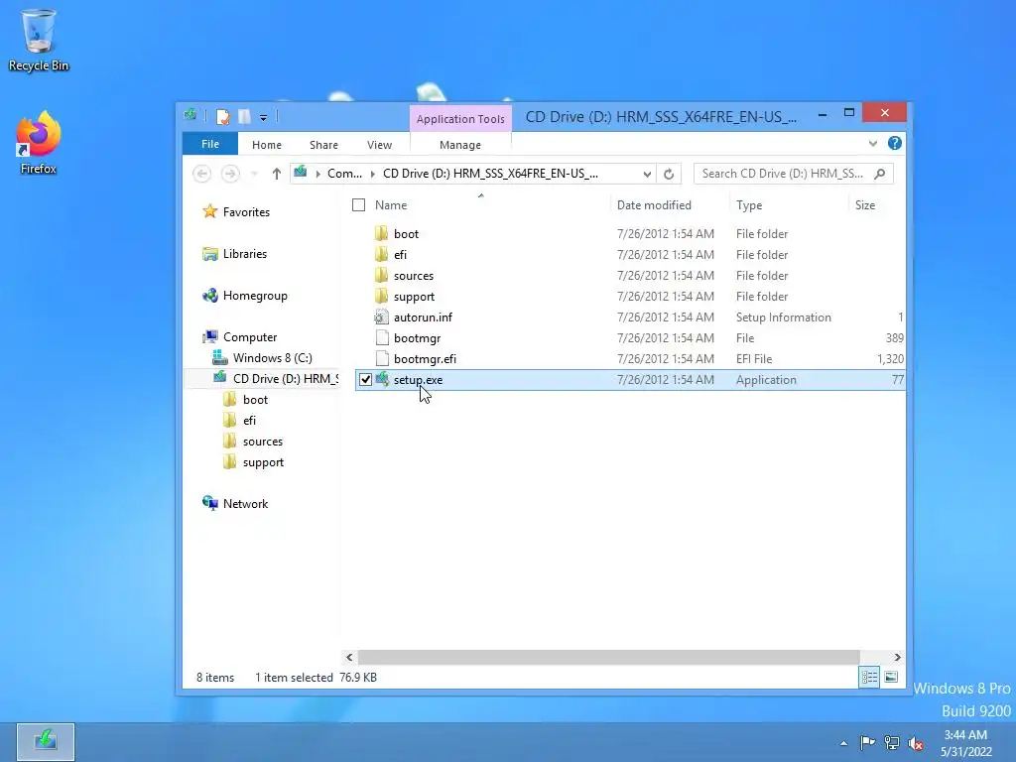Click the Search CD Drive input field

coord(784,174)
